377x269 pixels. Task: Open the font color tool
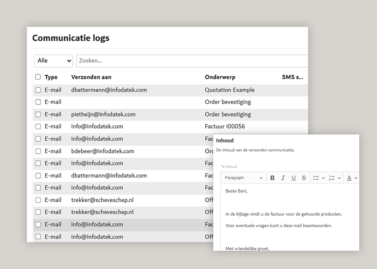coord(349,178)
